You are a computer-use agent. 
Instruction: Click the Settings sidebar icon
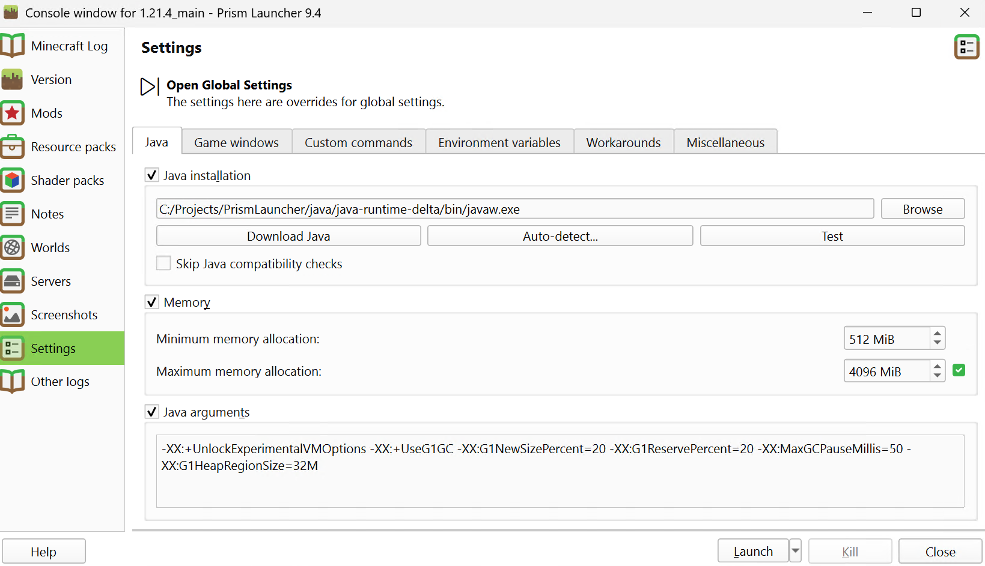click(12, 348)
